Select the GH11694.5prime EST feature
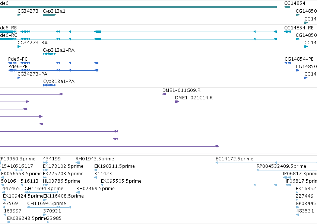The height and width of the screenshot is (224, 317). [49, 207]
